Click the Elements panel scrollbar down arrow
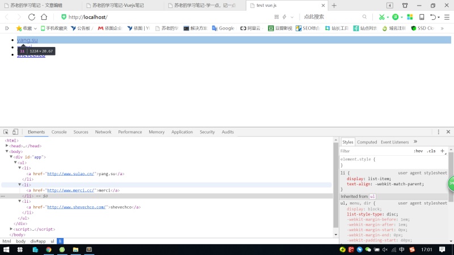The width and height of the screenshot is (454, 255). click(x=336, y=235)
